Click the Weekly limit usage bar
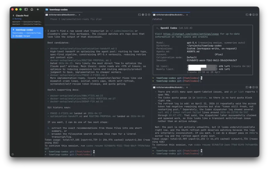Screen dimensions: 269x170 coord(202,69)
